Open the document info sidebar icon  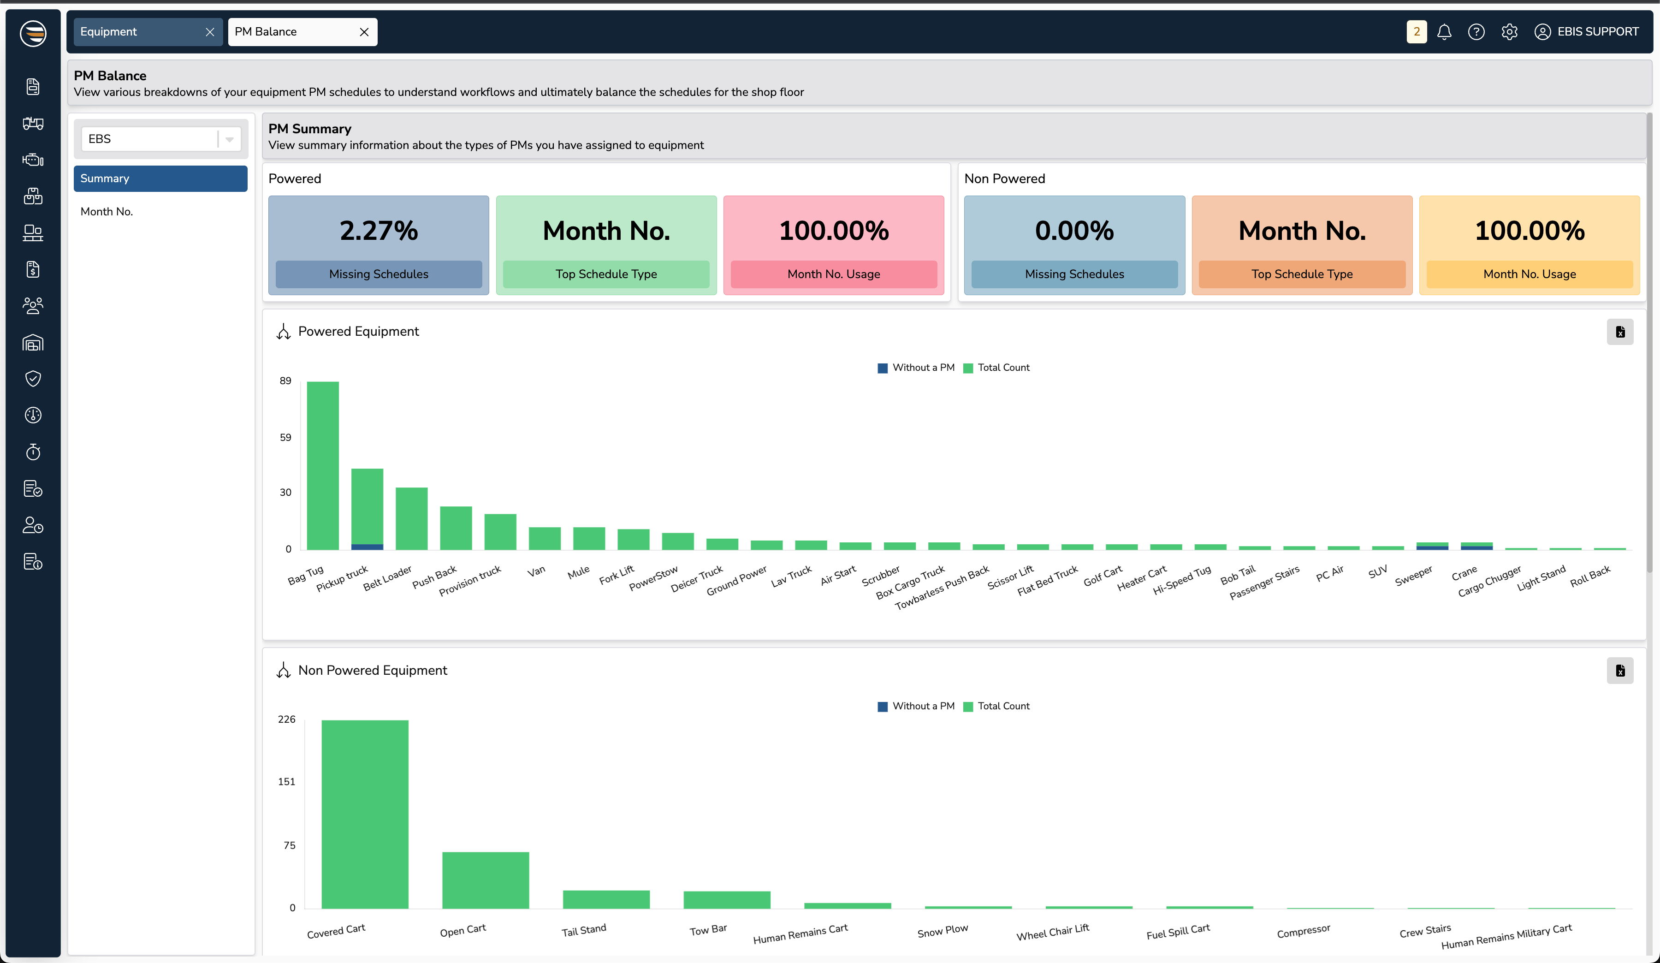(x=33, y=562)
